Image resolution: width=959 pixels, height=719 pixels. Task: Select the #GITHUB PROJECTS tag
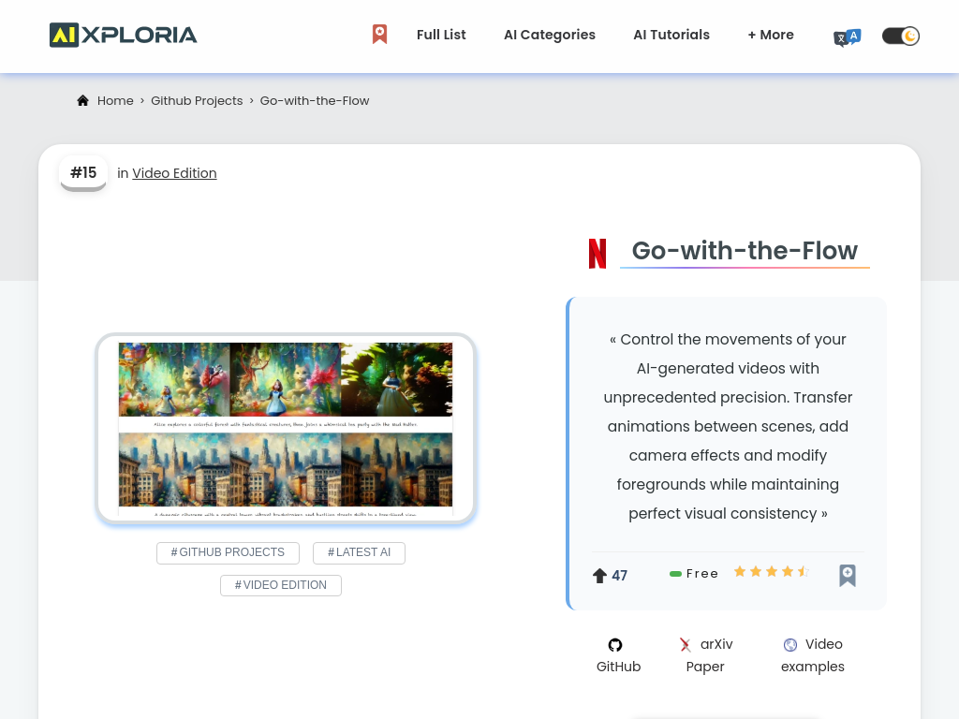tap(228, 552)
